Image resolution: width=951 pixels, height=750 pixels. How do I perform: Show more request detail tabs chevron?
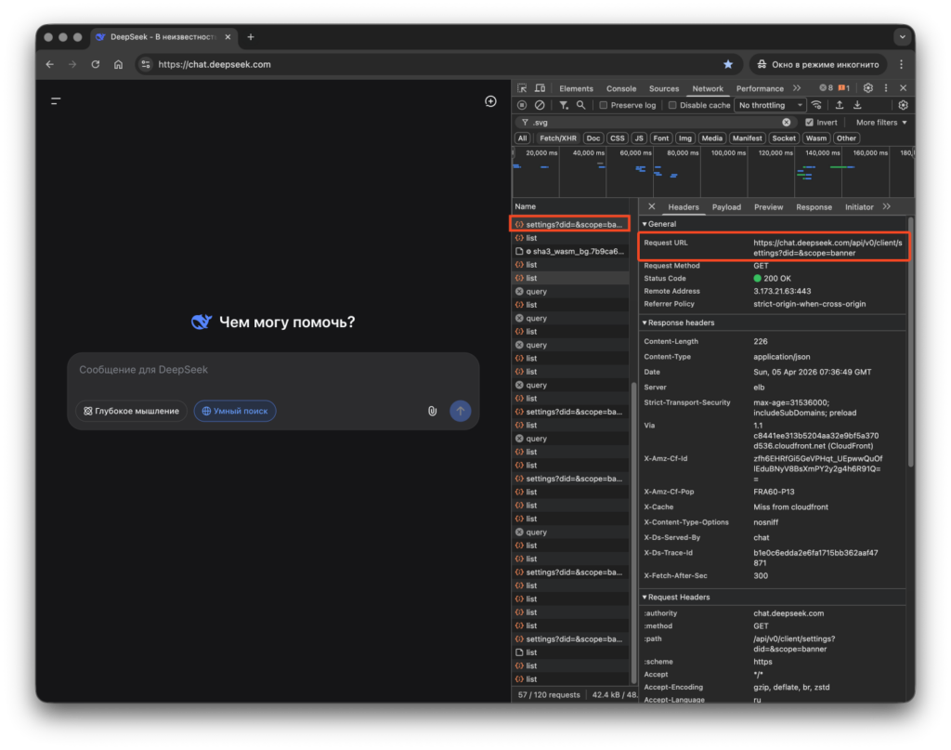click(887, 207)
